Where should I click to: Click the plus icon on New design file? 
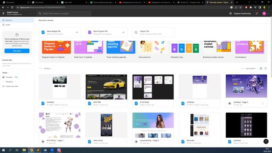pyautogui.click(x=77, y=32)
